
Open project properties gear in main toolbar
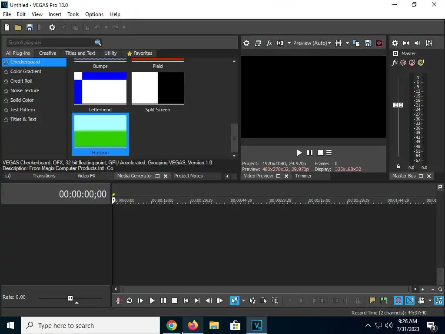tap(52, 27)
